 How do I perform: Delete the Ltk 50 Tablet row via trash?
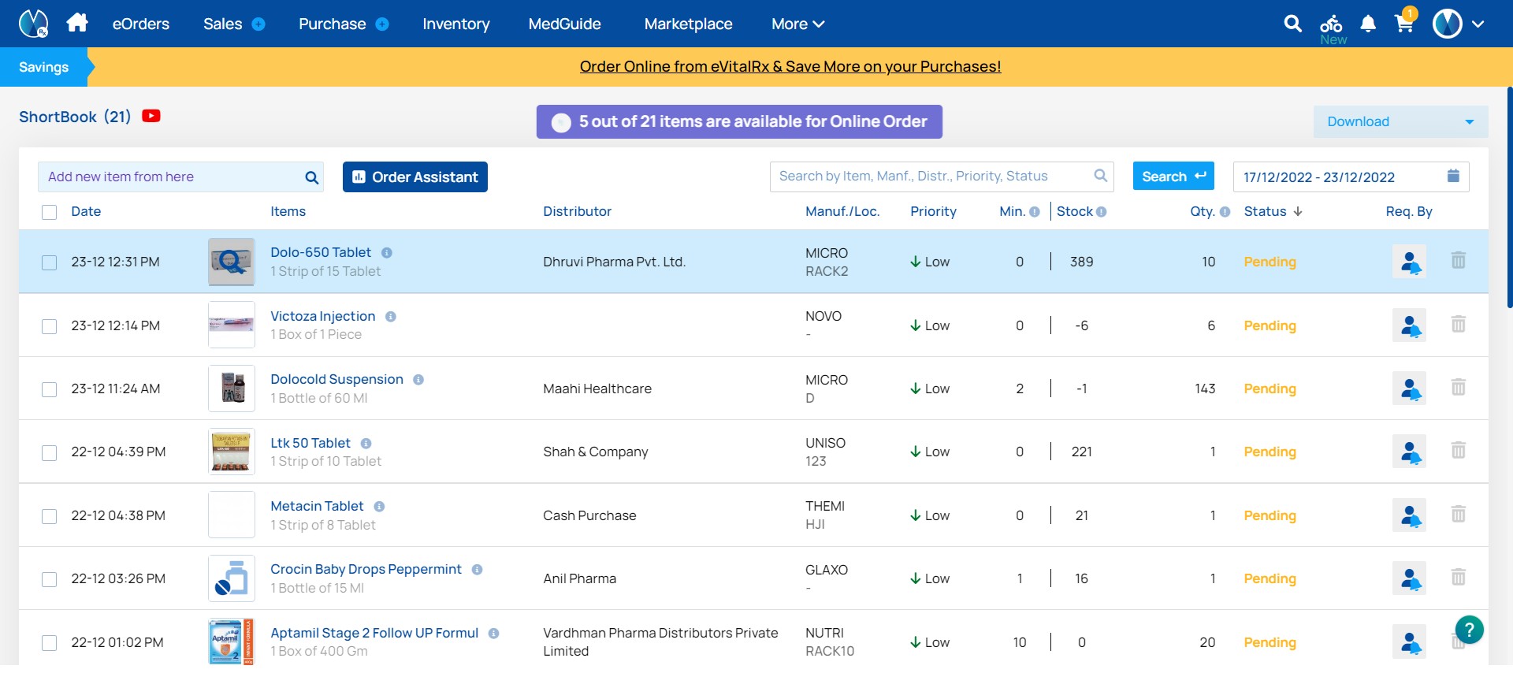[1459, 450]
